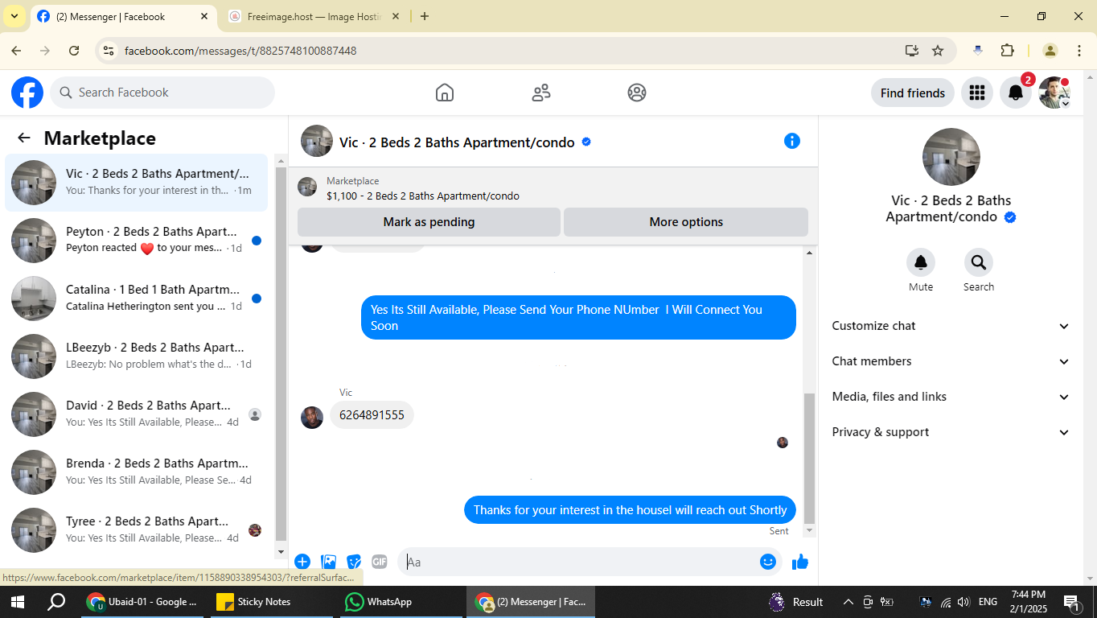Viewport: 1097px width, 618px height.
Task: Switch to the Freeimage.host tab
Action: pyautogui.click(x=314, y=16)
